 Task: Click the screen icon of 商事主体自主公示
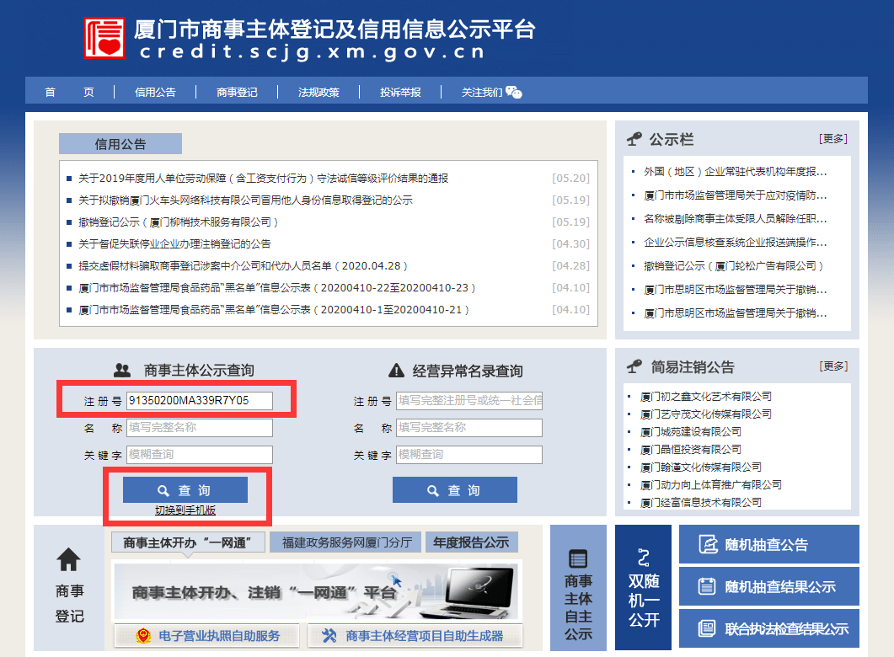pos(577,557)
